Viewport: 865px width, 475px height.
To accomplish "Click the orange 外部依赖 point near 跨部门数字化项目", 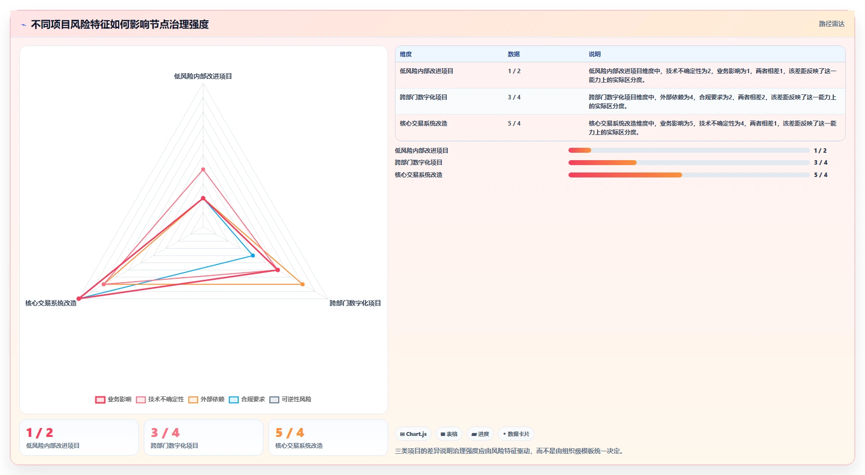I will [303, 284].
